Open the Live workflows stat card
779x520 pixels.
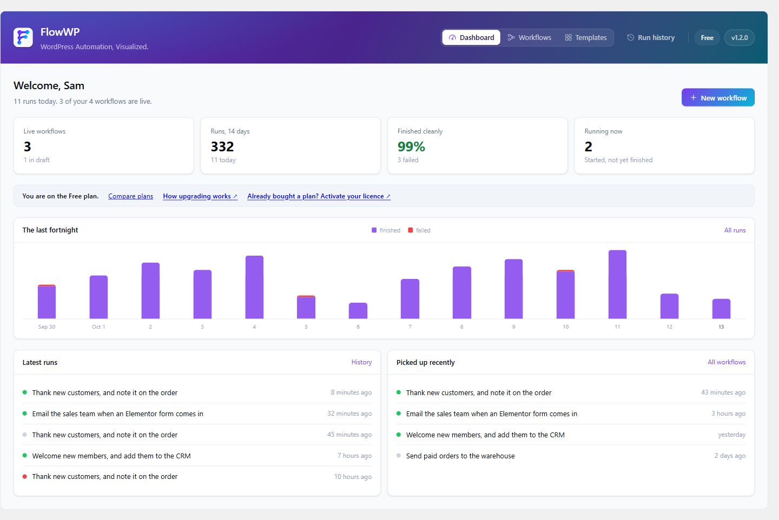point(103,145)
